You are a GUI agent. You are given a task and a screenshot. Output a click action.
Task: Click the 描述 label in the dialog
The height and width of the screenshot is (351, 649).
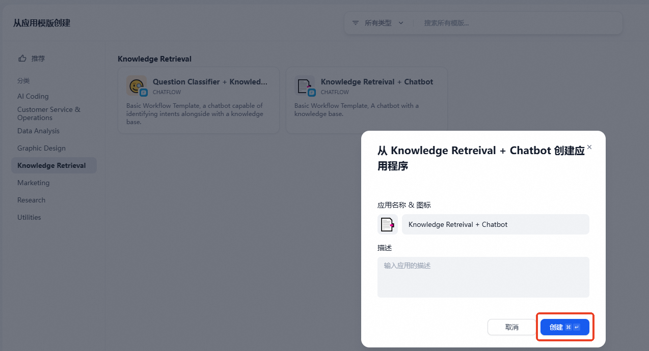(385, 248)
